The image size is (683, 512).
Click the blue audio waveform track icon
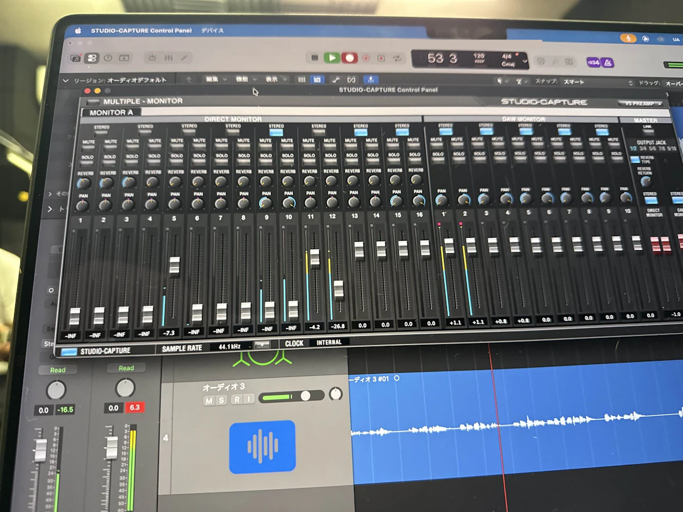pos(262,447)
